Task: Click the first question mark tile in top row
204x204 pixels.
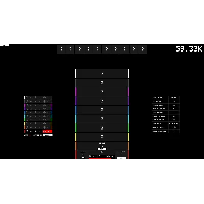Action: tap(61, 49)
